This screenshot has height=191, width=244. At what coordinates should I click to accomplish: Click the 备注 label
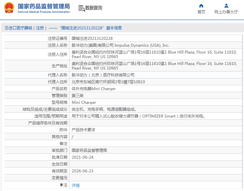[x=63, y=144]
